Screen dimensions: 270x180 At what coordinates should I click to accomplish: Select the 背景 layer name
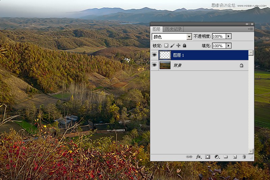[x=178, y=65]
